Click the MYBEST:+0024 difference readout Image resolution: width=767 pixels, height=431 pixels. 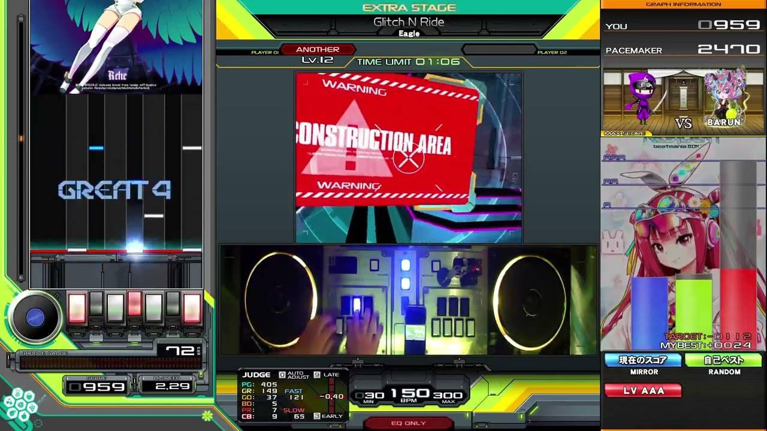(x=706, y=345)
